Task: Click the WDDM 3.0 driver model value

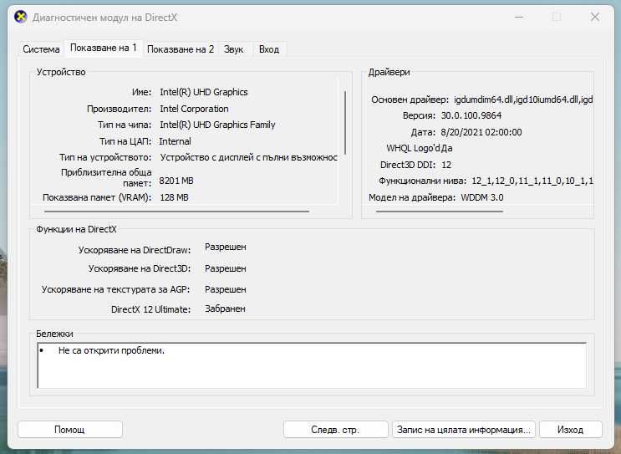Action: tap(482, 197)
